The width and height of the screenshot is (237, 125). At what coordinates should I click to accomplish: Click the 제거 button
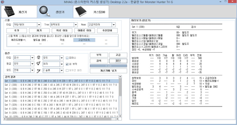(x=39, y=31)
